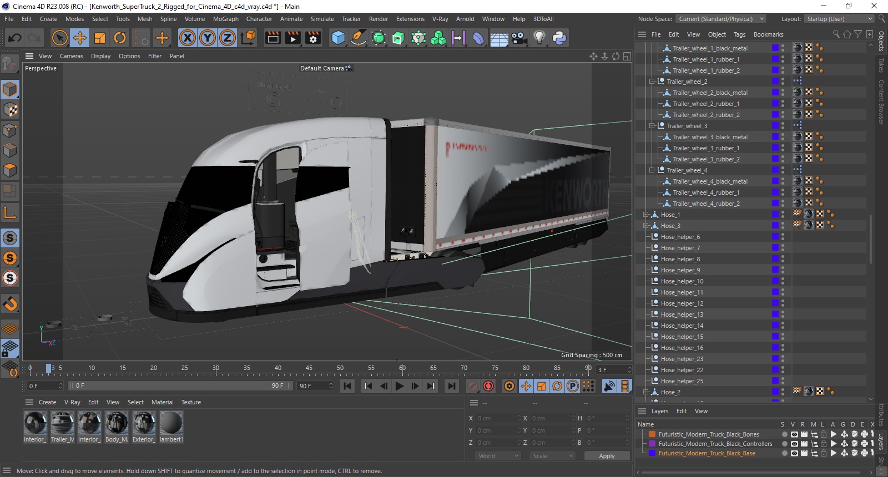Click the Play Sound speaker icon

pos(609,386)
